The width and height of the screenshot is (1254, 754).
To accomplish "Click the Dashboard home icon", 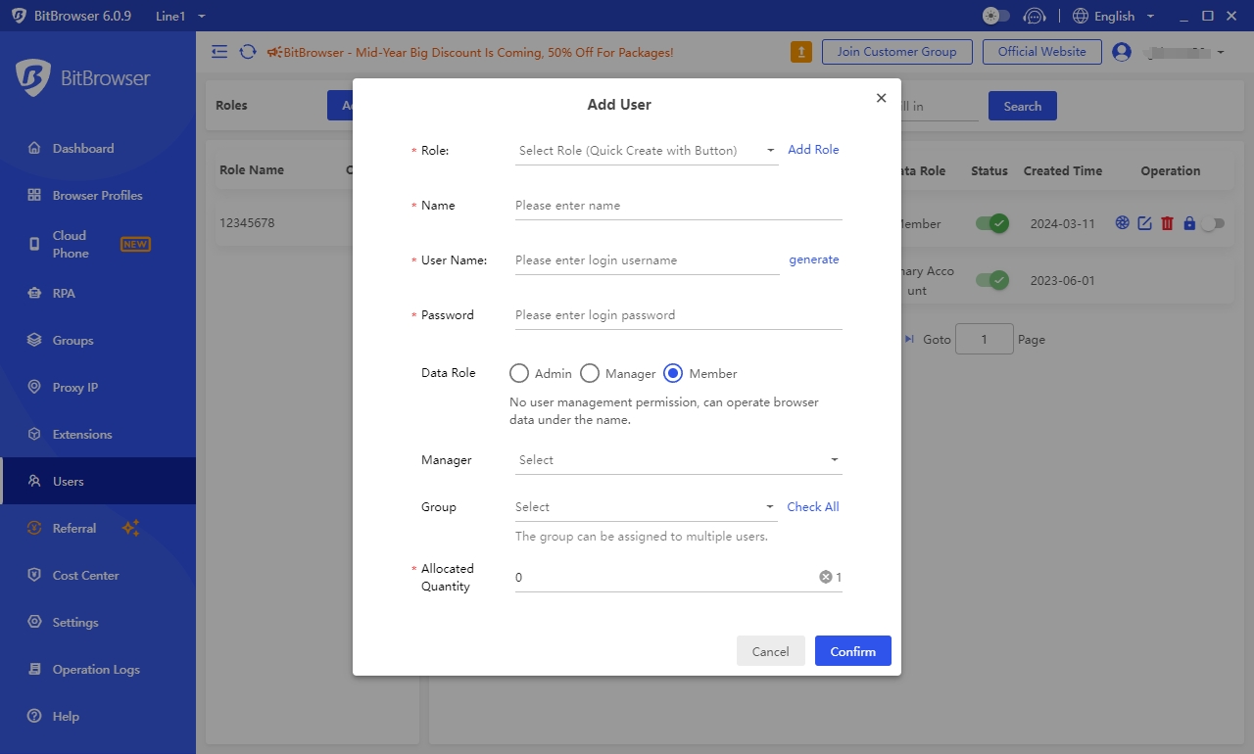I will 34,148.
